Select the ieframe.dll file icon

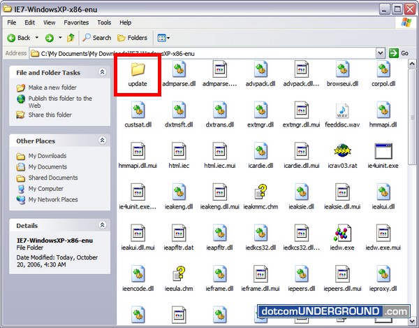pyautogui.click(x=220, y=274)
